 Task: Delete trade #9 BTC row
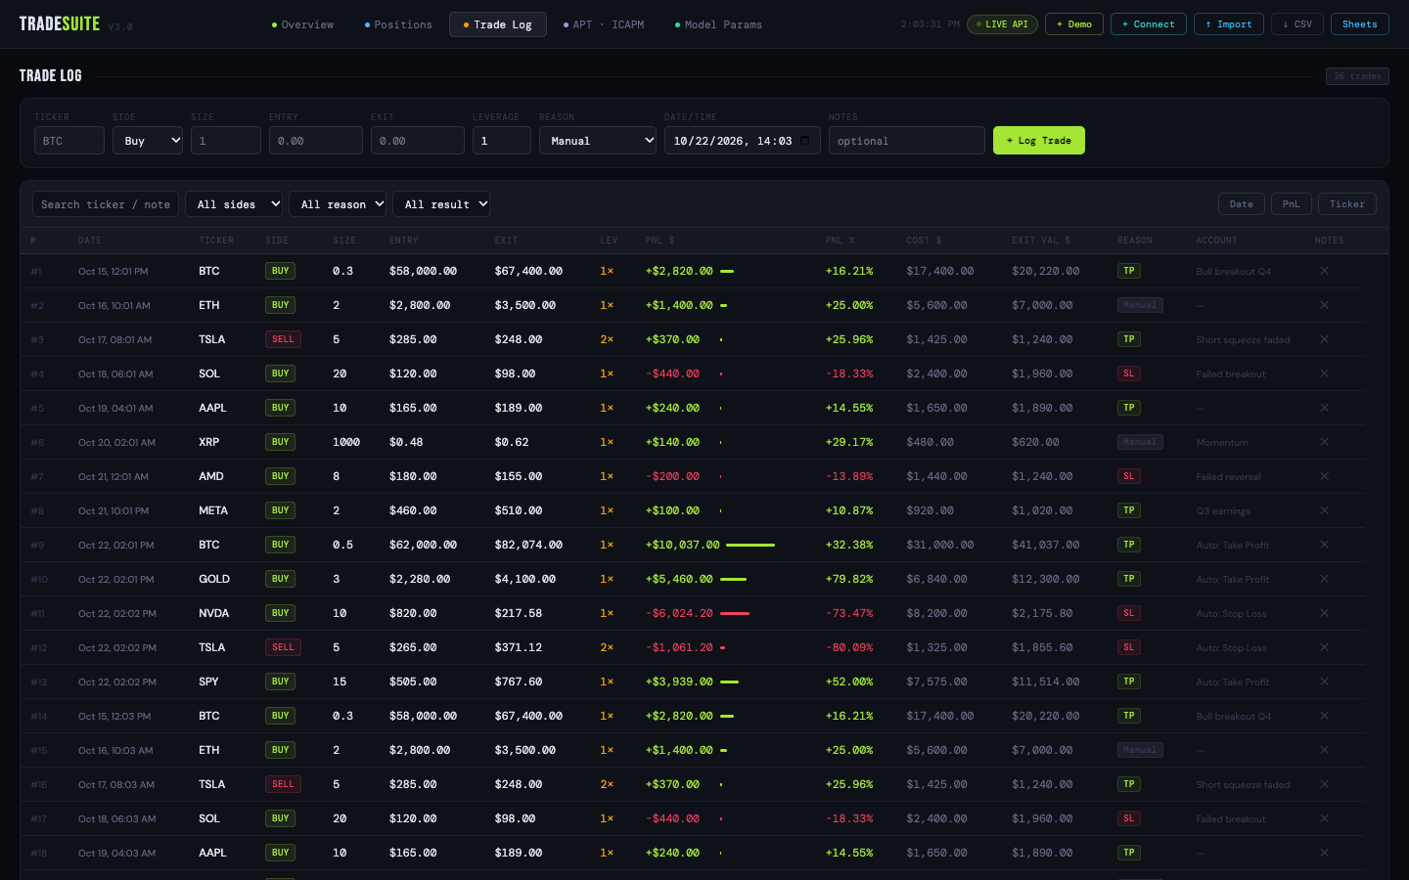(1324, 545)
